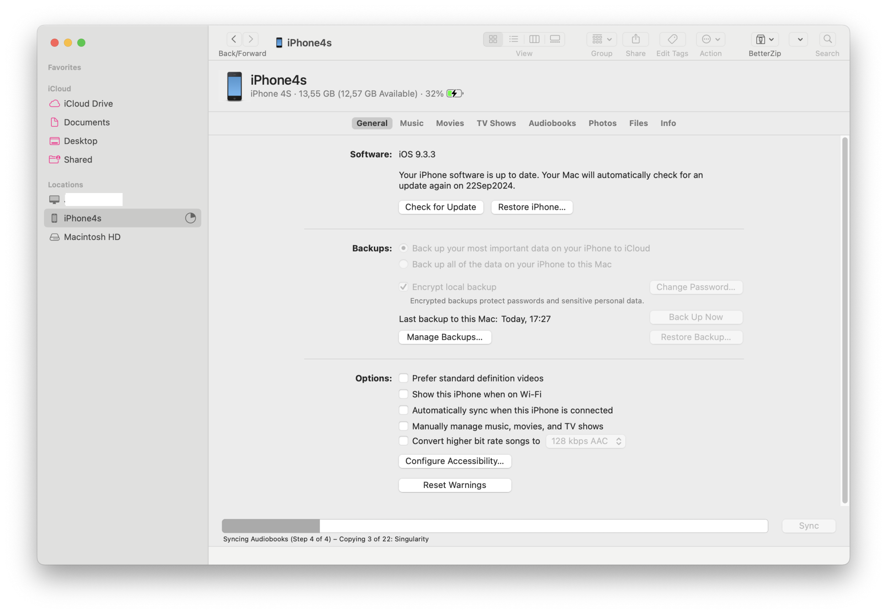The image size is (887, 614).
Task: Enable automatic sync when iPhone is connected
Action: click(404, 410)
